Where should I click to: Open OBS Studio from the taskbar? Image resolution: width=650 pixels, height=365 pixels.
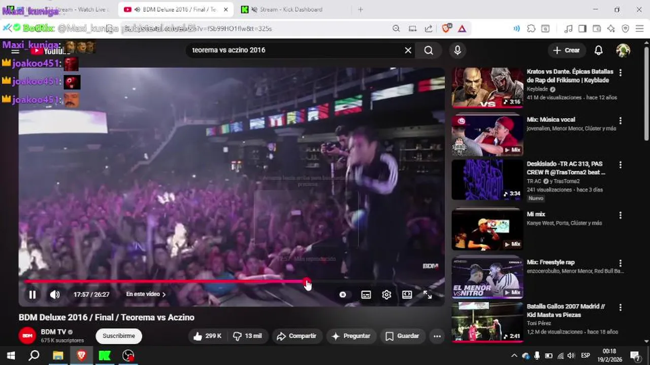128,355
